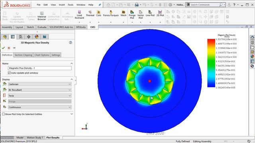This screenshot has width=255, height=143.
Task: Open the plot Settings tab
Action: (56, 55)
